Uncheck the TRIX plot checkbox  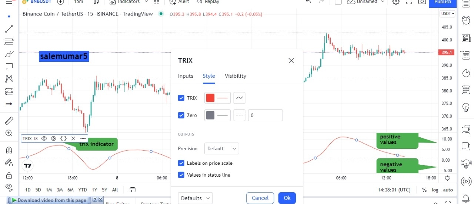pyautogui.click(x=181, y=98)
